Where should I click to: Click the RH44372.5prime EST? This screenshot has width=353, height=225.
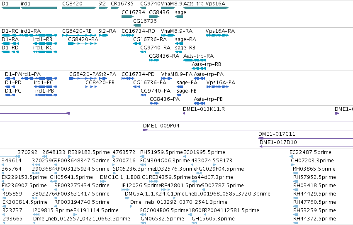click(x=296, y=223)
